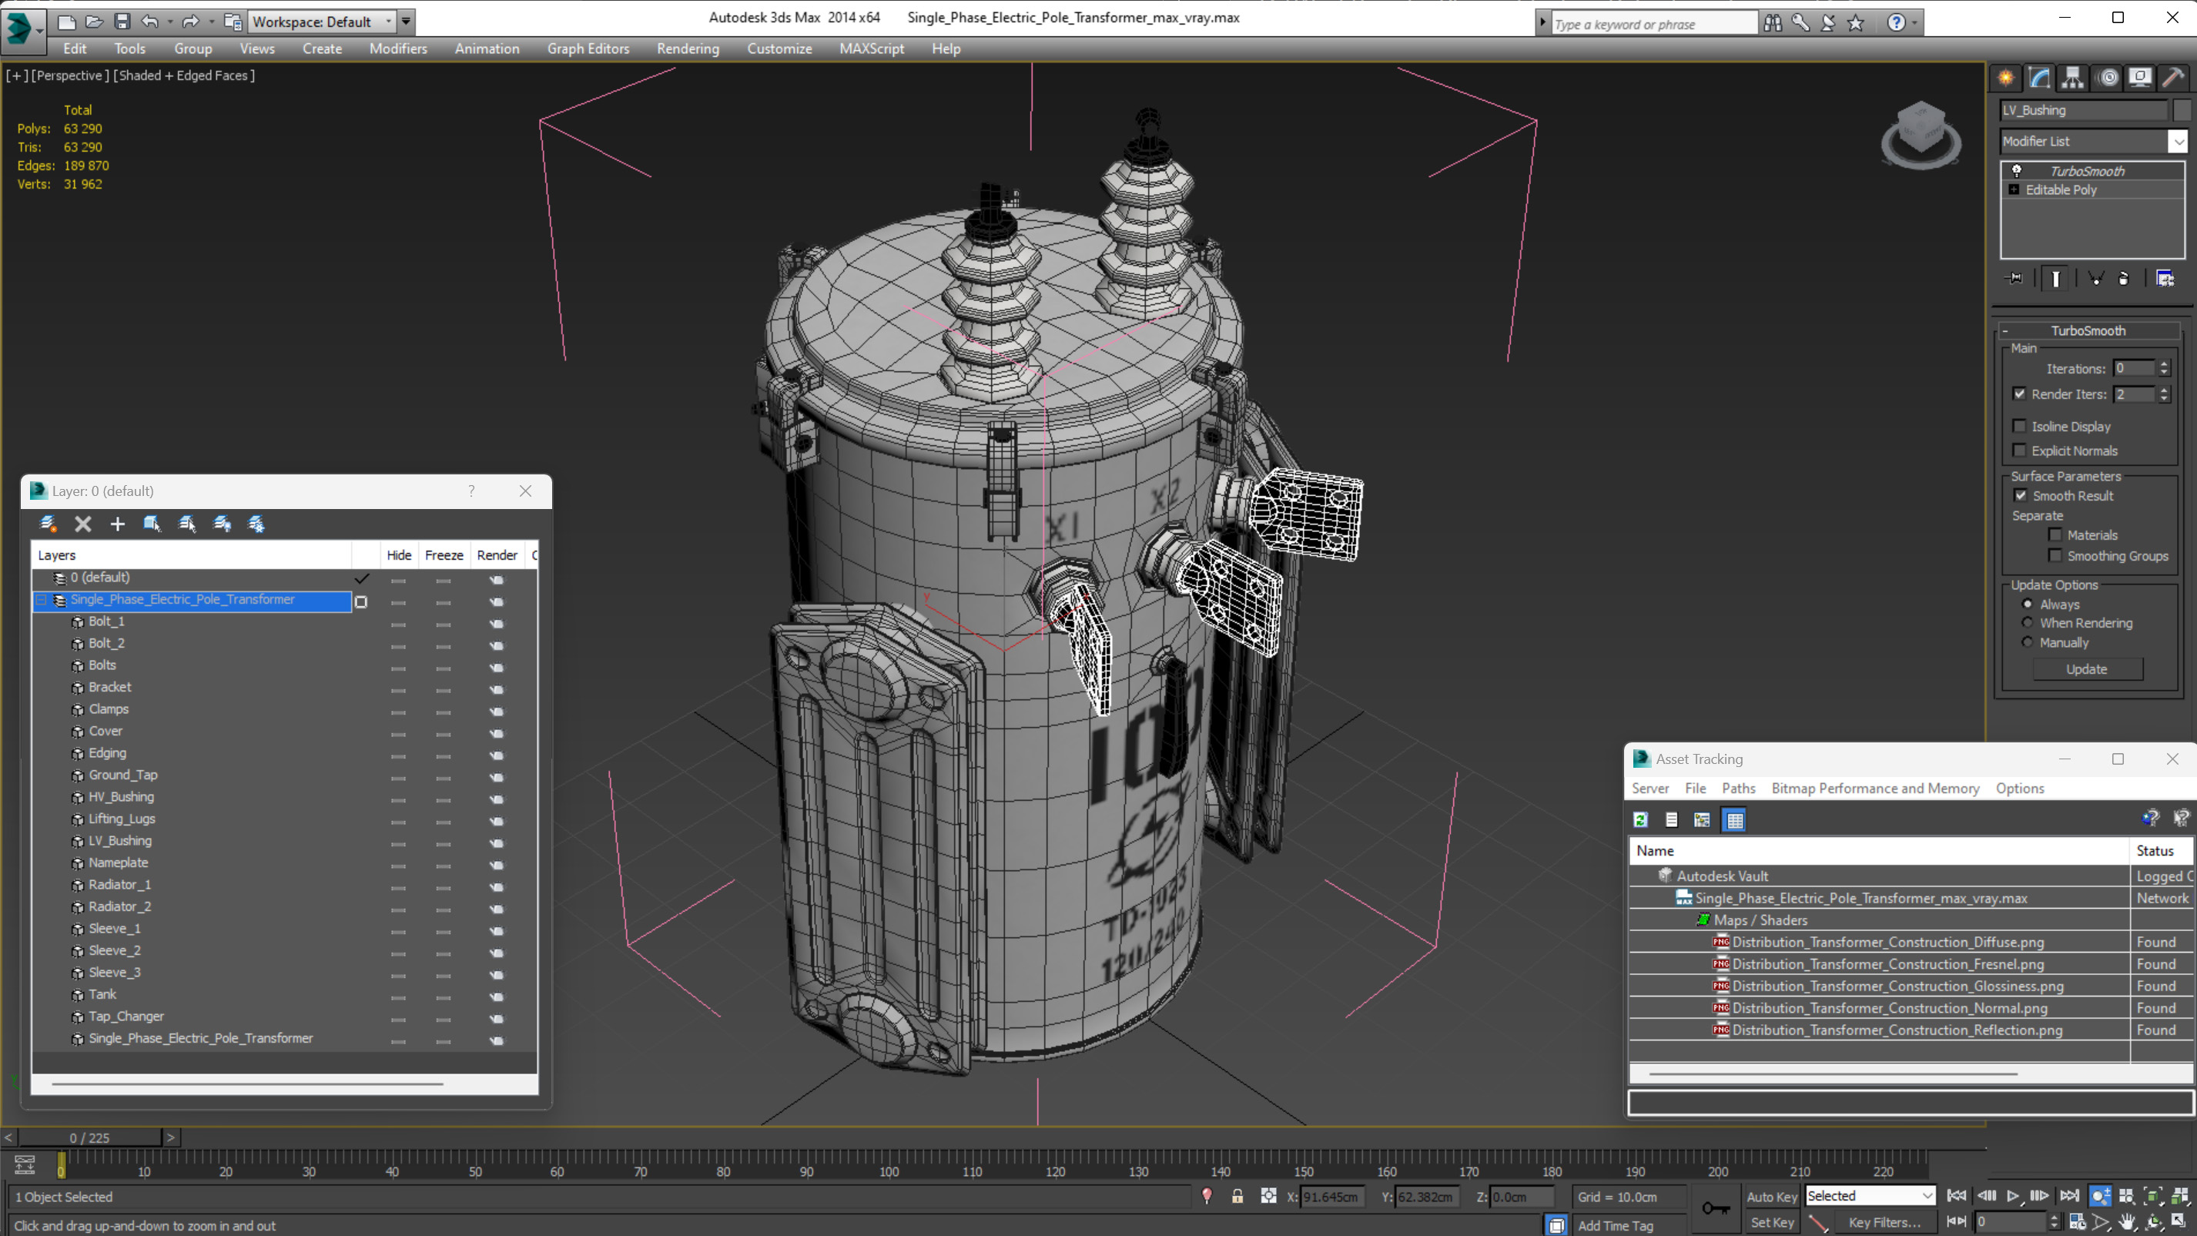The height and width of the screenshot is (1236, 2197).
Task: Open the Modifier List dropdown
Action: 2179,141
